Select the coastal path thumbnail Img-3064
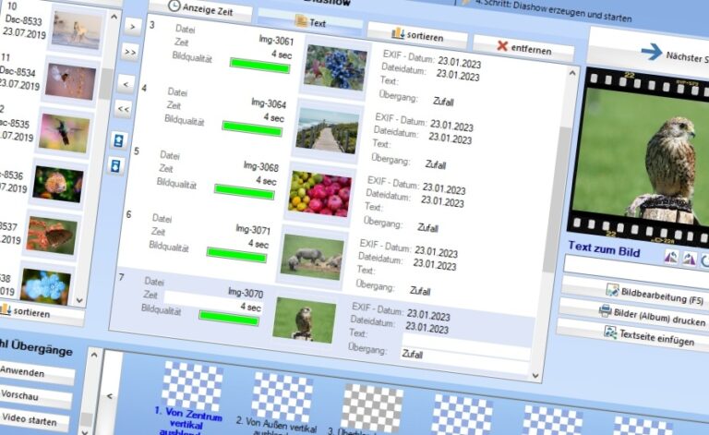 pyautogui.click(x=328, y=130)
